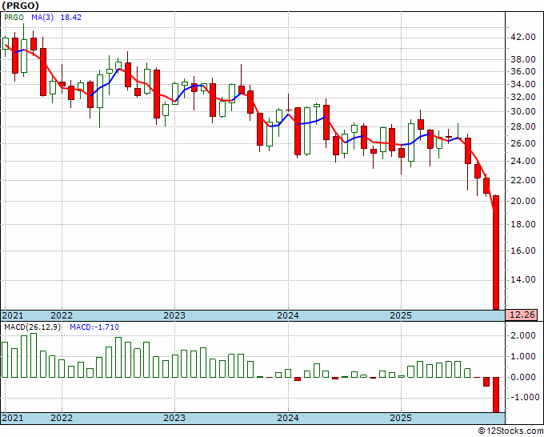Click the PRGO ticker title
The height and width of the screenshot is (437, 544).
21,6
